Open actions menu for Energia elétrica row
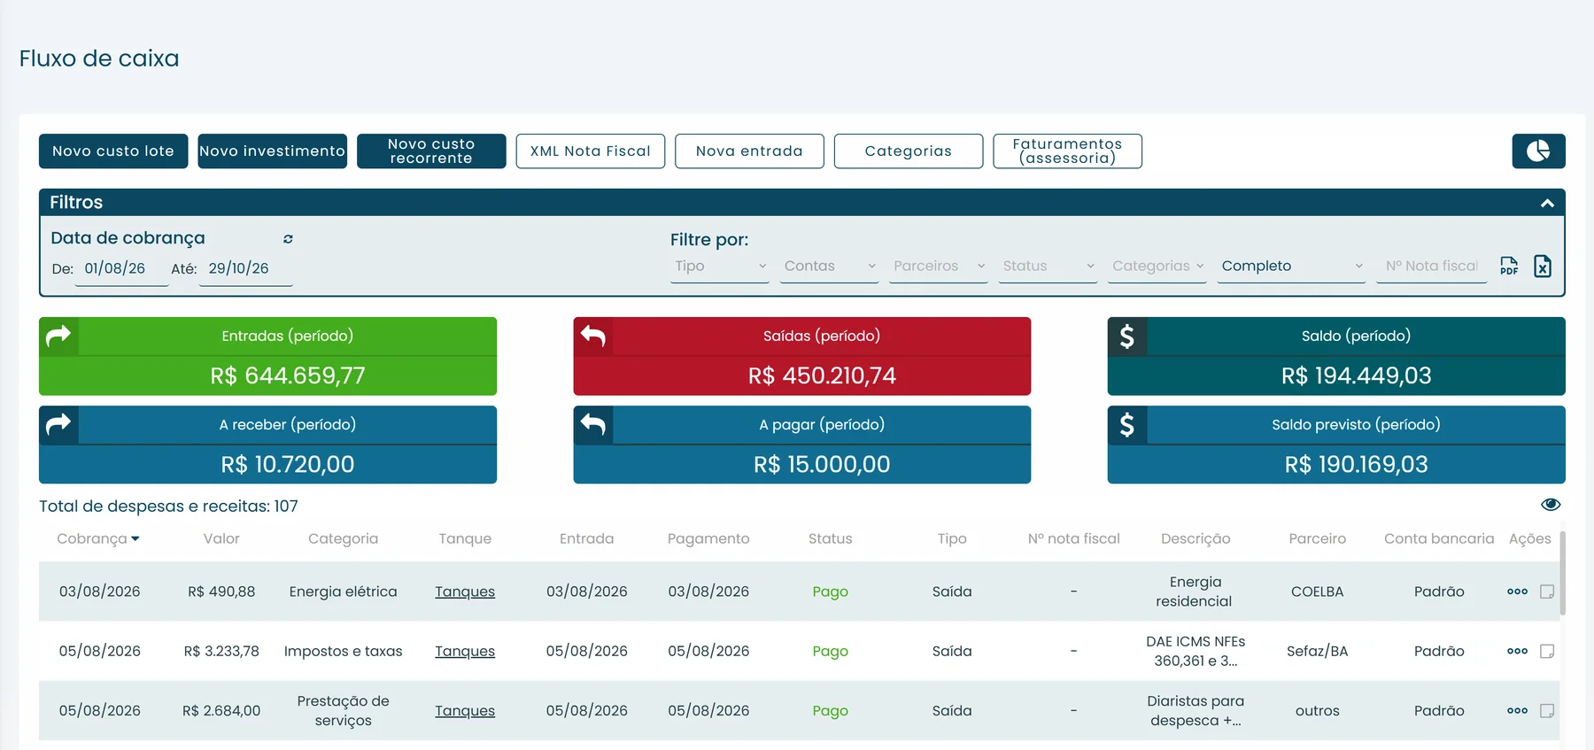 pos(1517,591)
